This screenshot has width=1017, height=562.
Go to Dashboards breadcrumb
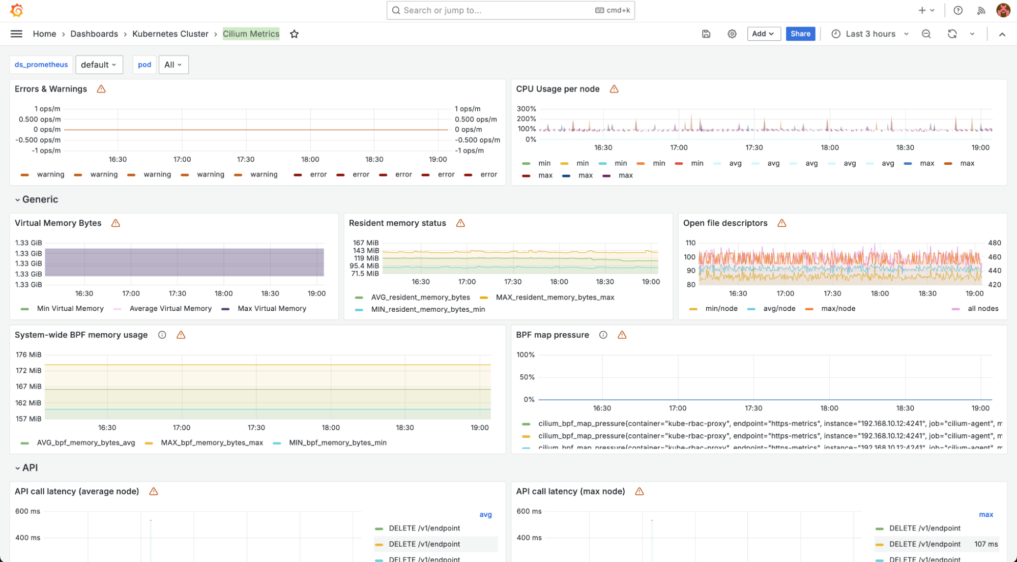(x=94, y=34)
